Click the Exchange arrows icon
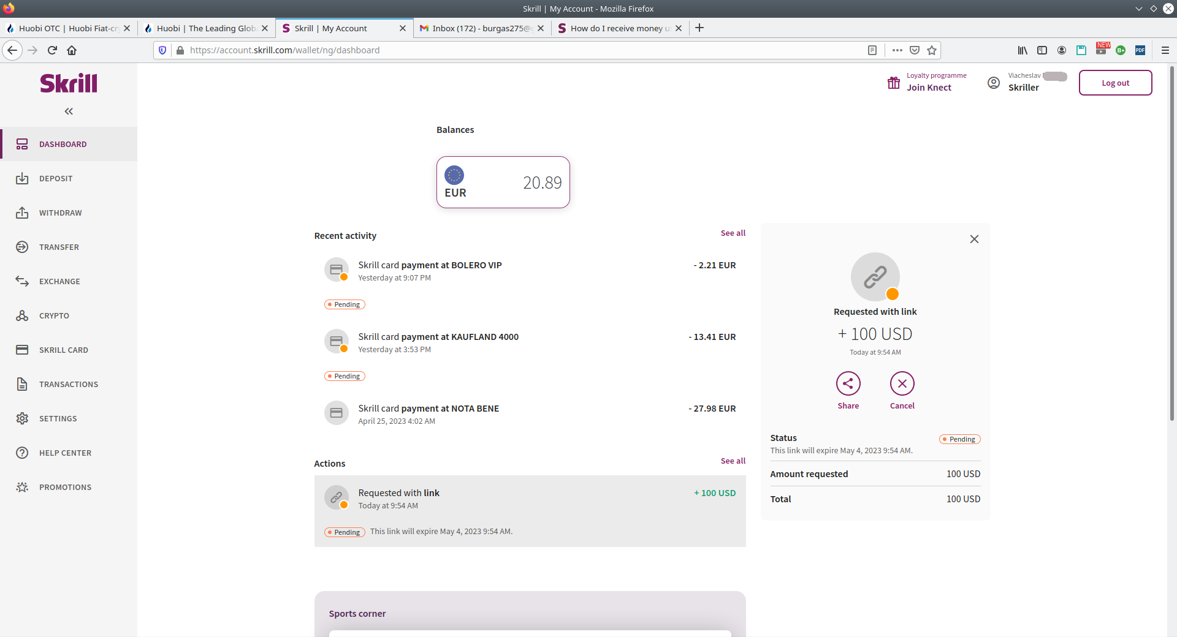 (22, 281)
